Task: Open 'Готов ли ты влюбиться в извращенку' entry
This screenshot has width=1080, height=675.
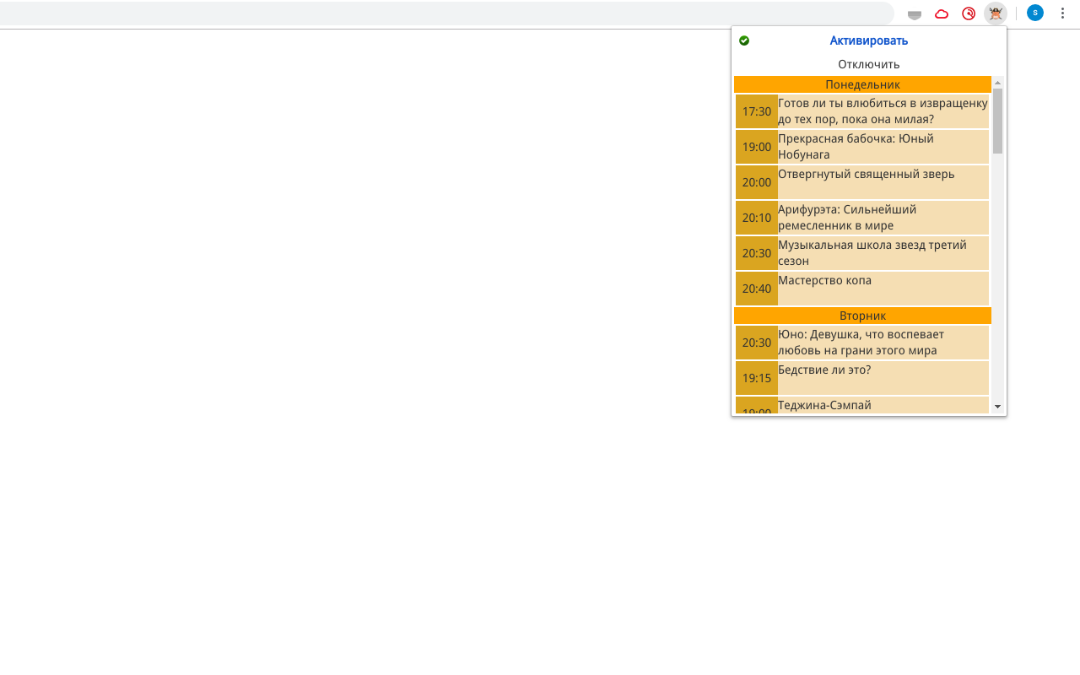Action: click(x=883, y=111)
